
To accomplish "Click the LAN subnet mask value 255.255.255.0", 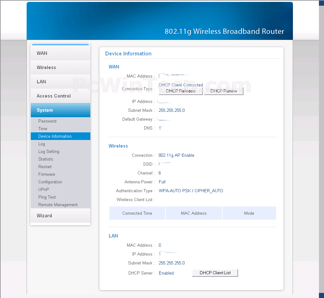I will point(172,263).
